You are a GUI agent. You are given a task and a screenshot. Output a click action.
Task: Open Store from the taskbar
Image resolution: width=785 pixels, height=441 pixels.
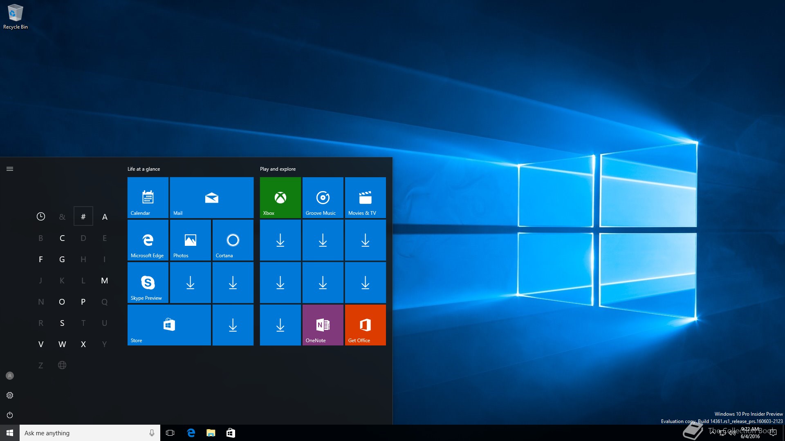231,433
